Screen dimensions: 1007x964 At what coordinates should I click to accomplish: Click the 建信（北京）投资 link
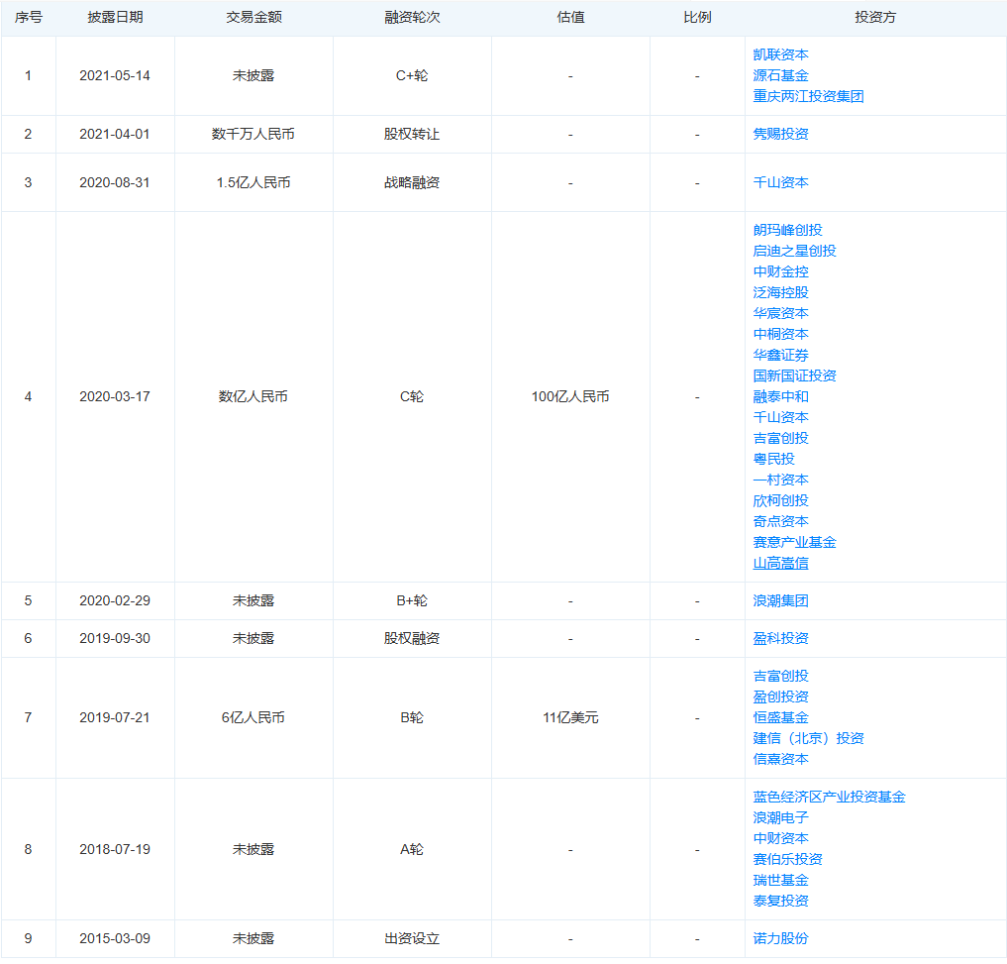pyautogui.click(x=808, y=738)
